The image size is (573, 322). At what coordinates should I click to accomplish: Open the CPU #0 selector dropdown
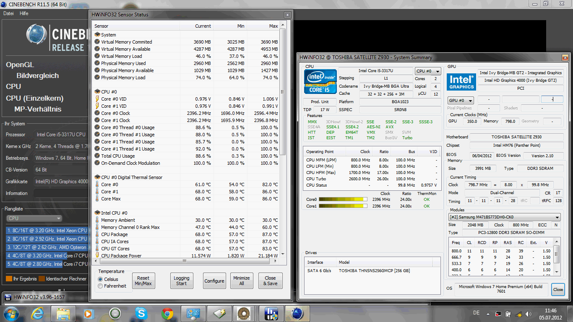click(x=428, y=71)
